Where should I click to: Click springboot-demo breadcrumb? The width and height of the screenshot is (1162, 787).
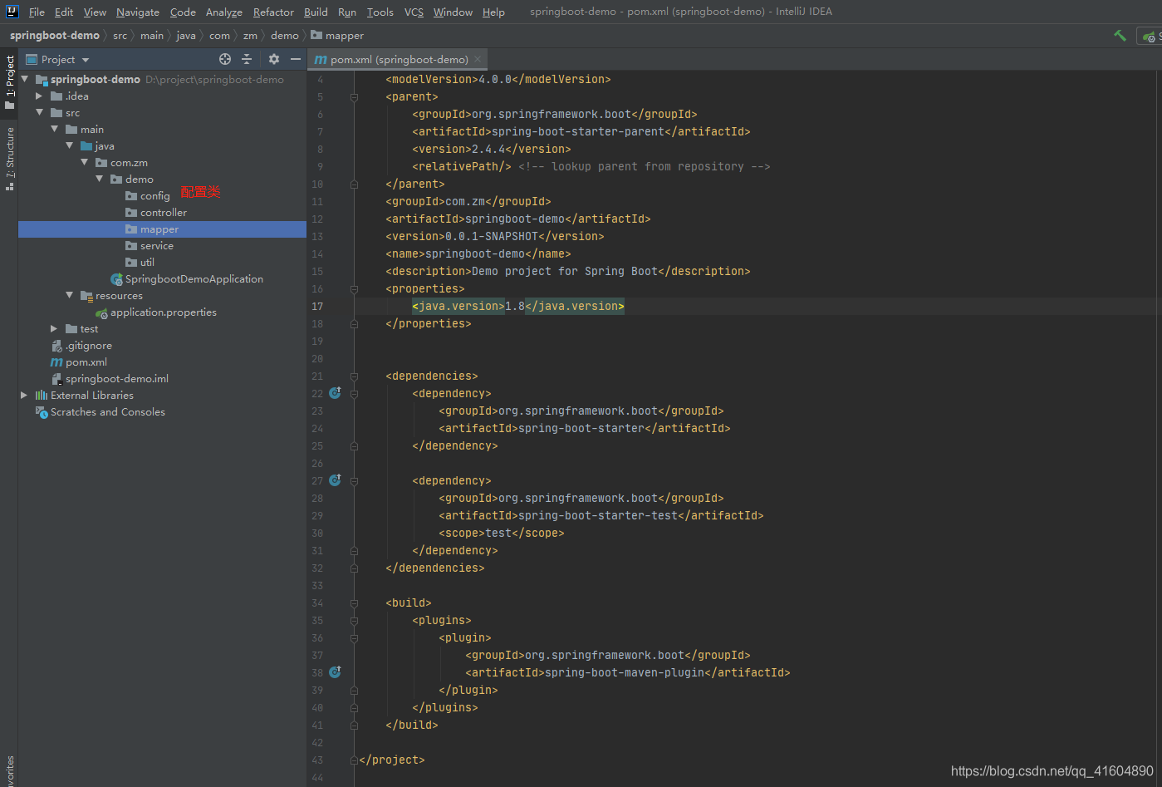pyautogui.click(x=55, y=36)
